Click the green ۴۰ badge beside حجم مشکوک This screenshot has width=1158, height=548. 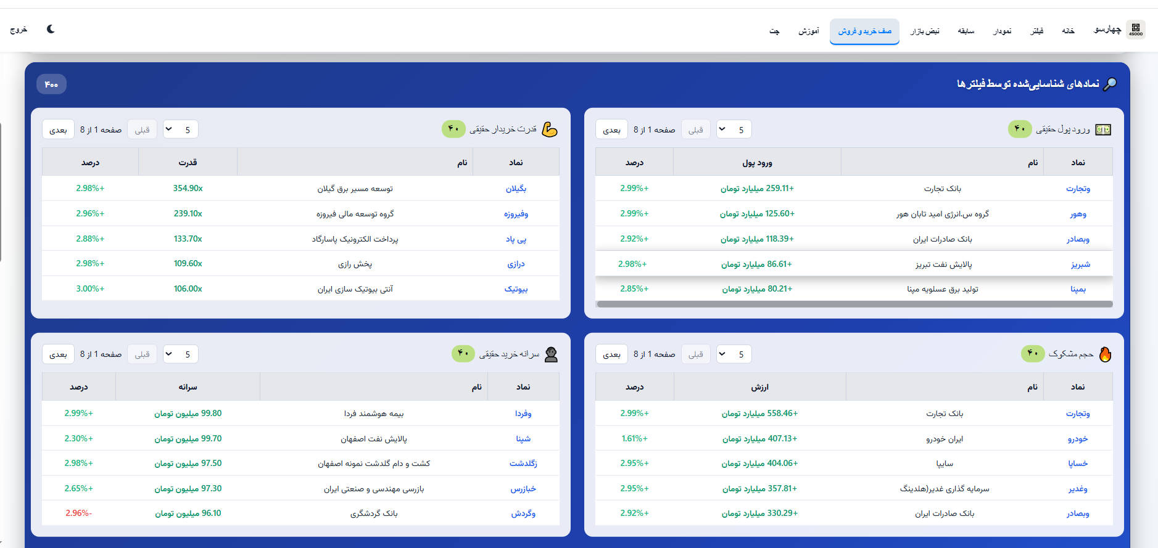coord(1033,353)
